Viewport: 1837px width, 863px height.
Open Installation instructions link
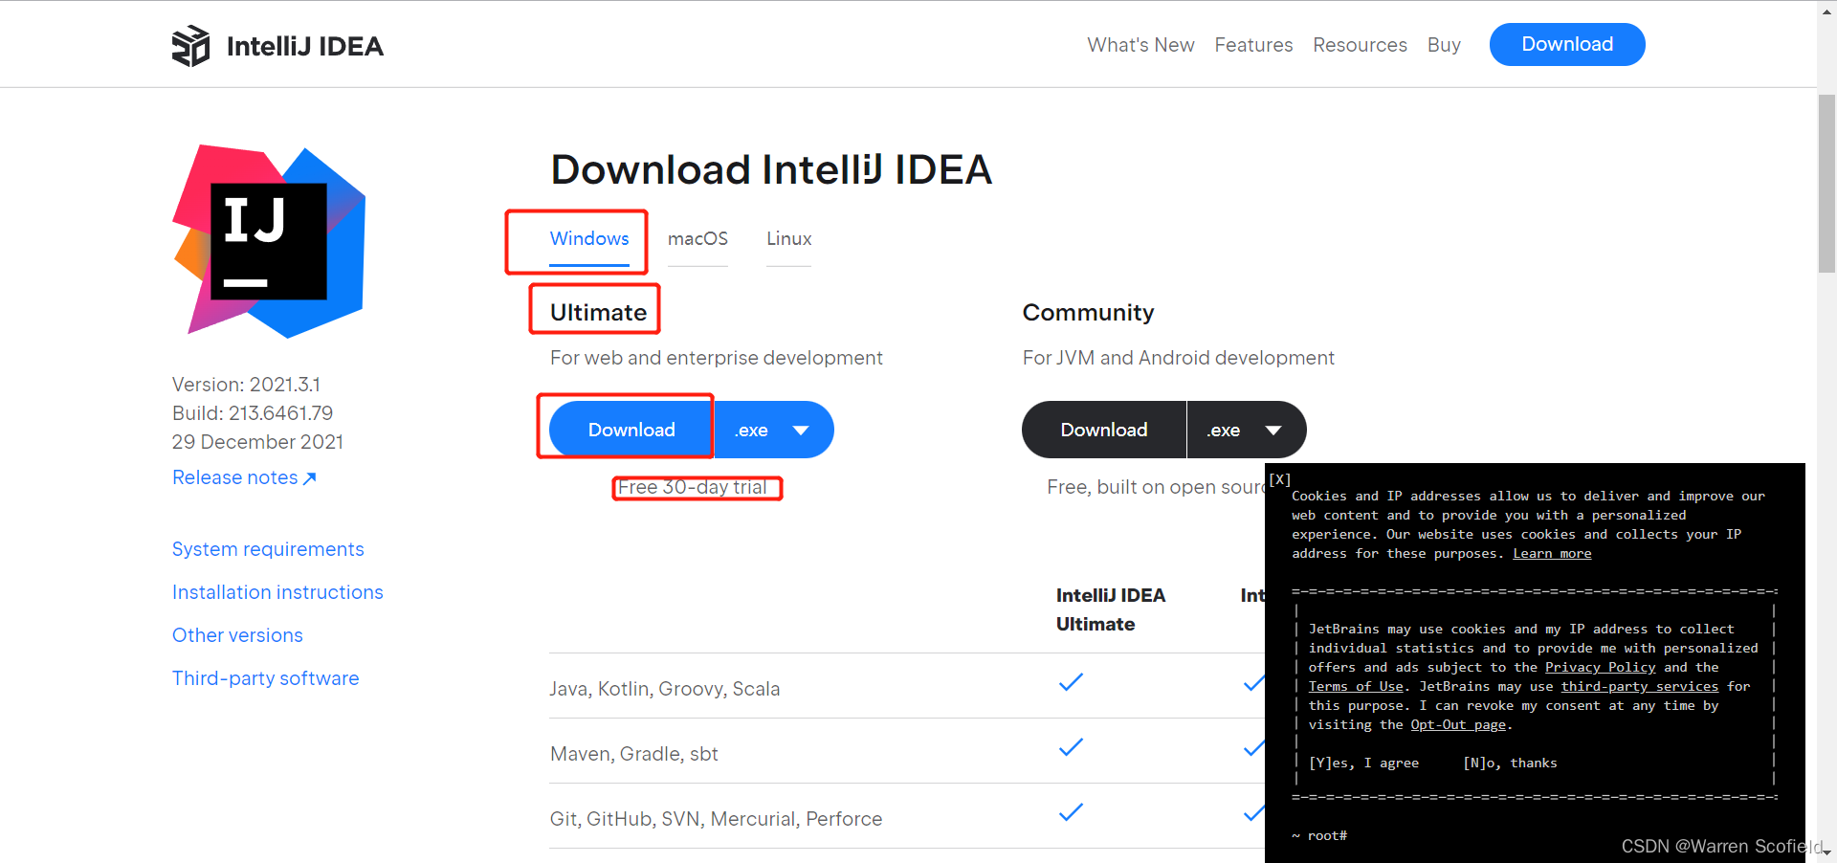point(277,592)
